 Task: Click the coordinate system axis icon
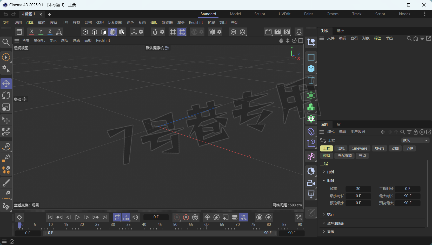point(59,32)
